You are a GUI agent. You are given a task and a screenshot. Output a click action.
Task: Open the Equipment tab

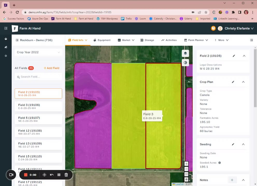tap(102, 40)
